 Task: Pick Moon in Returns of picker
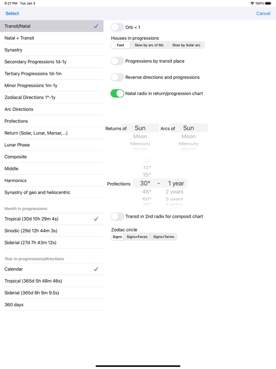coord(140,137)
